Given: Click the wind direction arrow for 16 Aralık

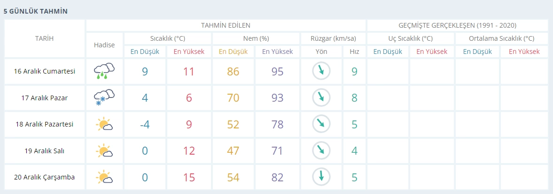Looking at the screenshot, I should click(x=321, y=71).
